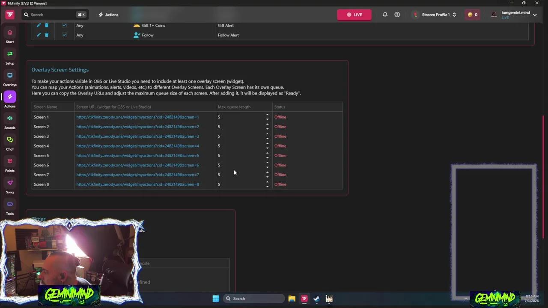Open the Start page in the sidebar
Viewport: 548px width, 308px height.
[x=10, y=36]
